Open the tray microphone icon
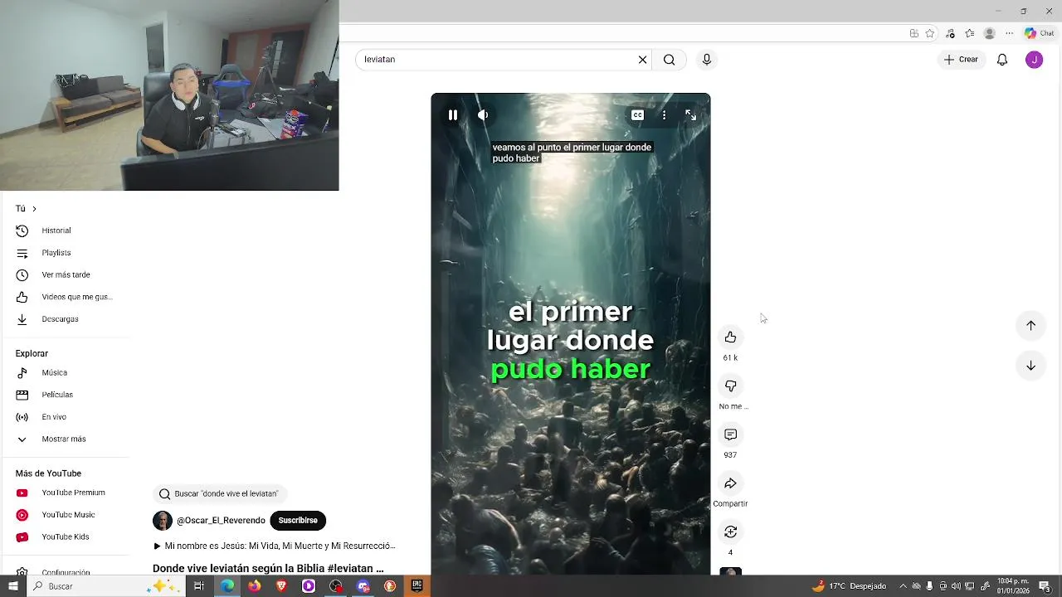Viewport: 1062px width, 597px height. (929, 586)
